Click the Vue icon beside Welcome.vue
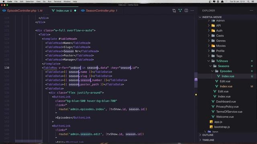Screen dimensions: 257x144 pos(213,116)
